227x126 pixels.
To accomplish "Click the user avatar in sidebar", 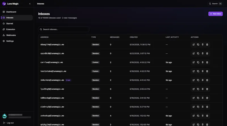I will click(x=5, y=116).
